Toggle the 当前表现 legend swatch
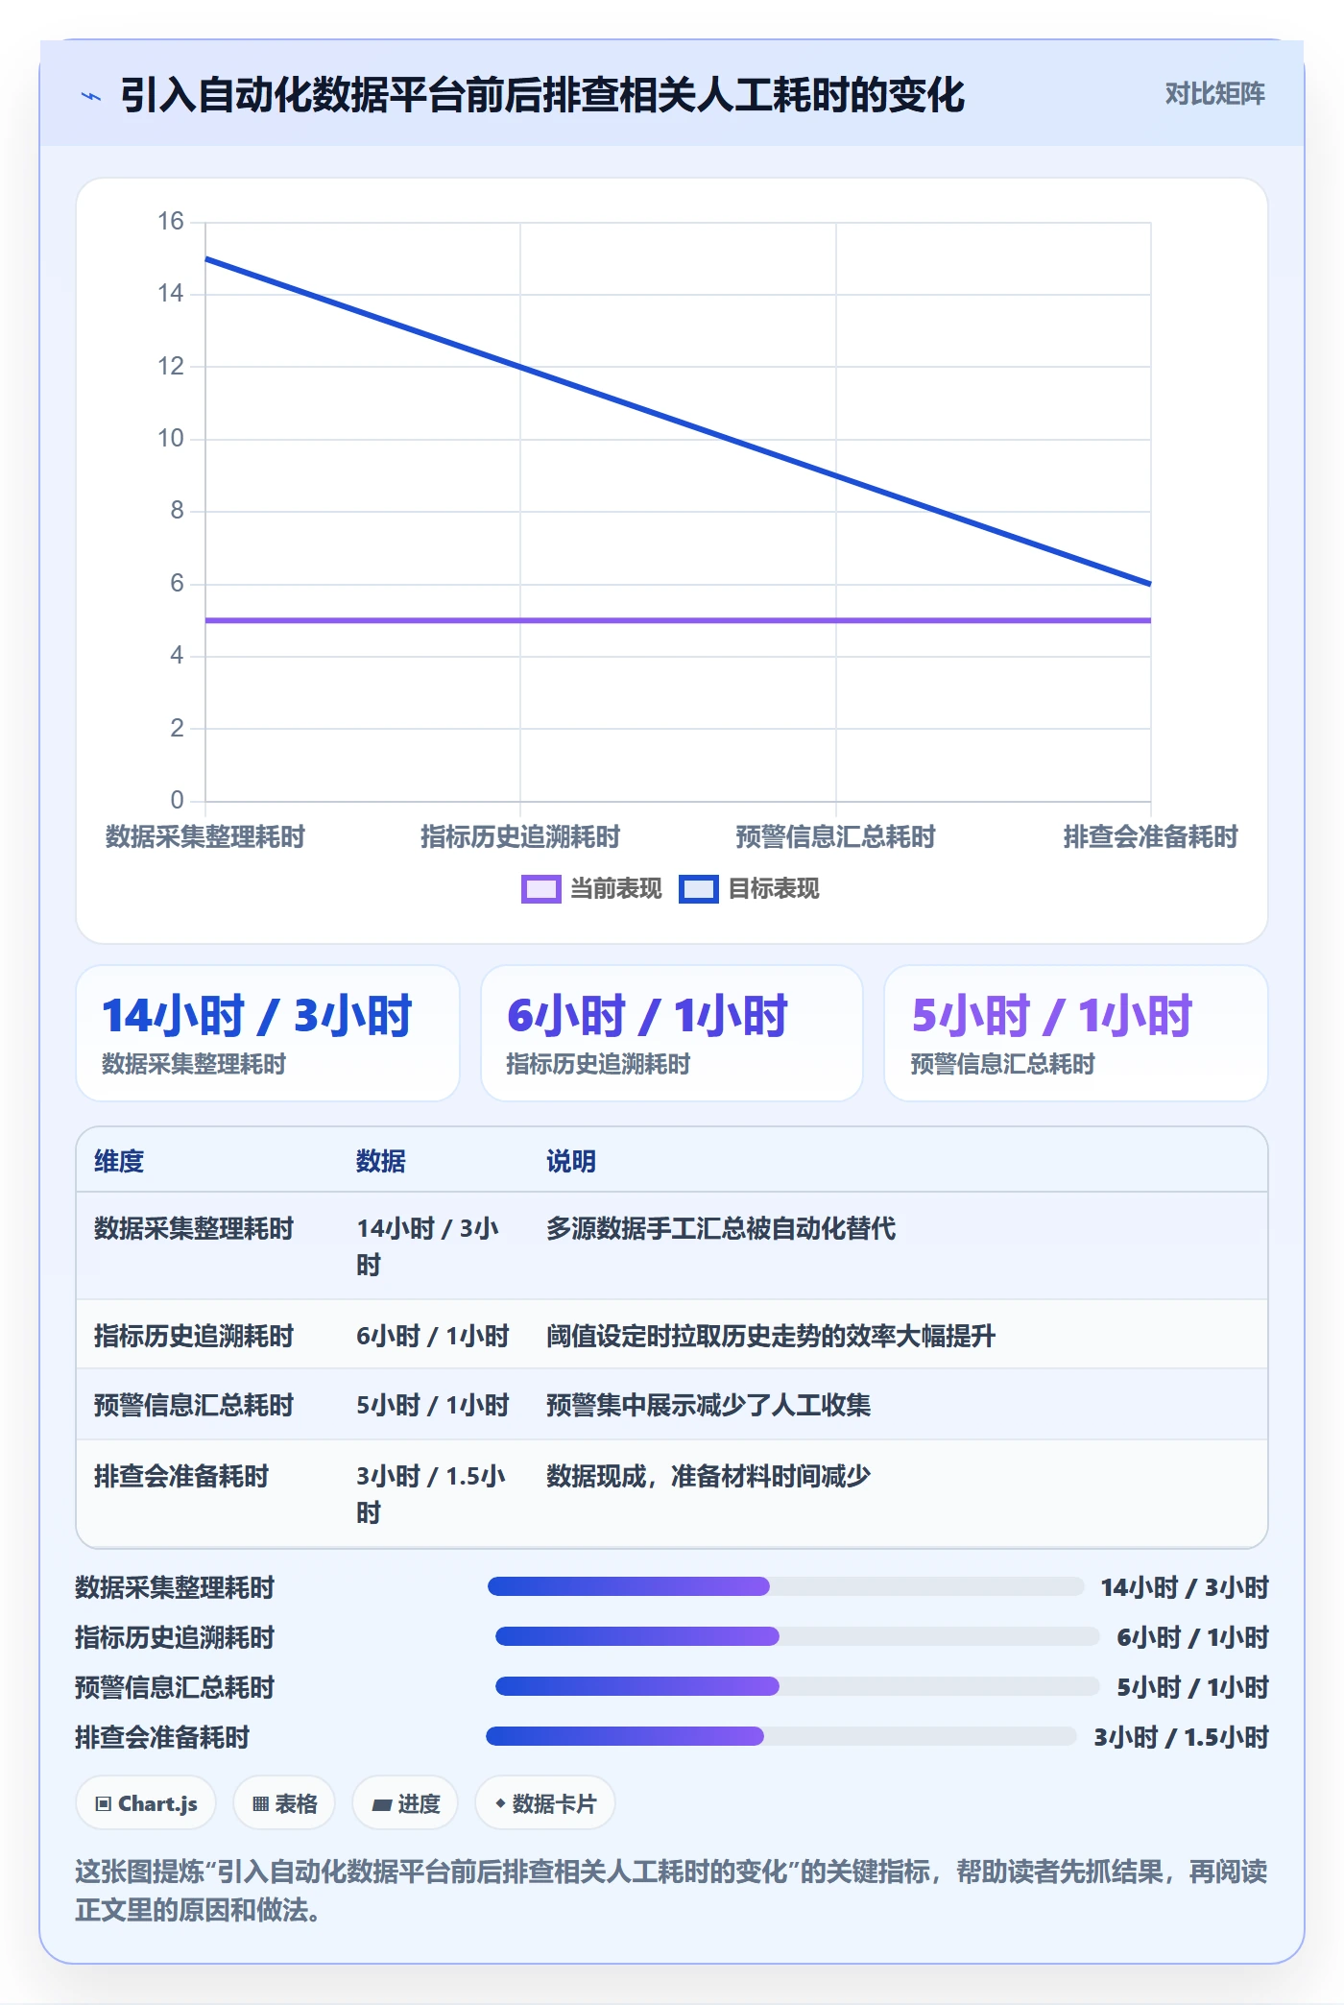Image resolution: width=1344 pixels, height=2005 pixels. pyautogui.click(x=540, y=889)
